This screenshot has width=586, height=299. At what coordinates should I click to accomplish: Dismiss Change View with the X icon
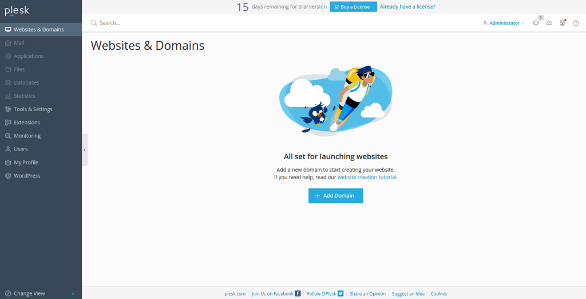tap(73, 293)
